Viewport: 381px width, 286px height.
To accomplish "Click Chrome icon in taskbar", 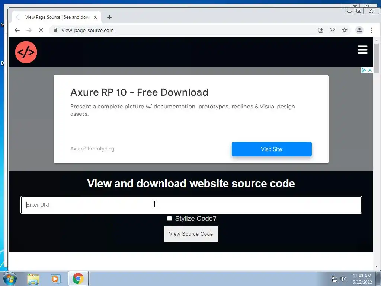I will click(78, 279).
